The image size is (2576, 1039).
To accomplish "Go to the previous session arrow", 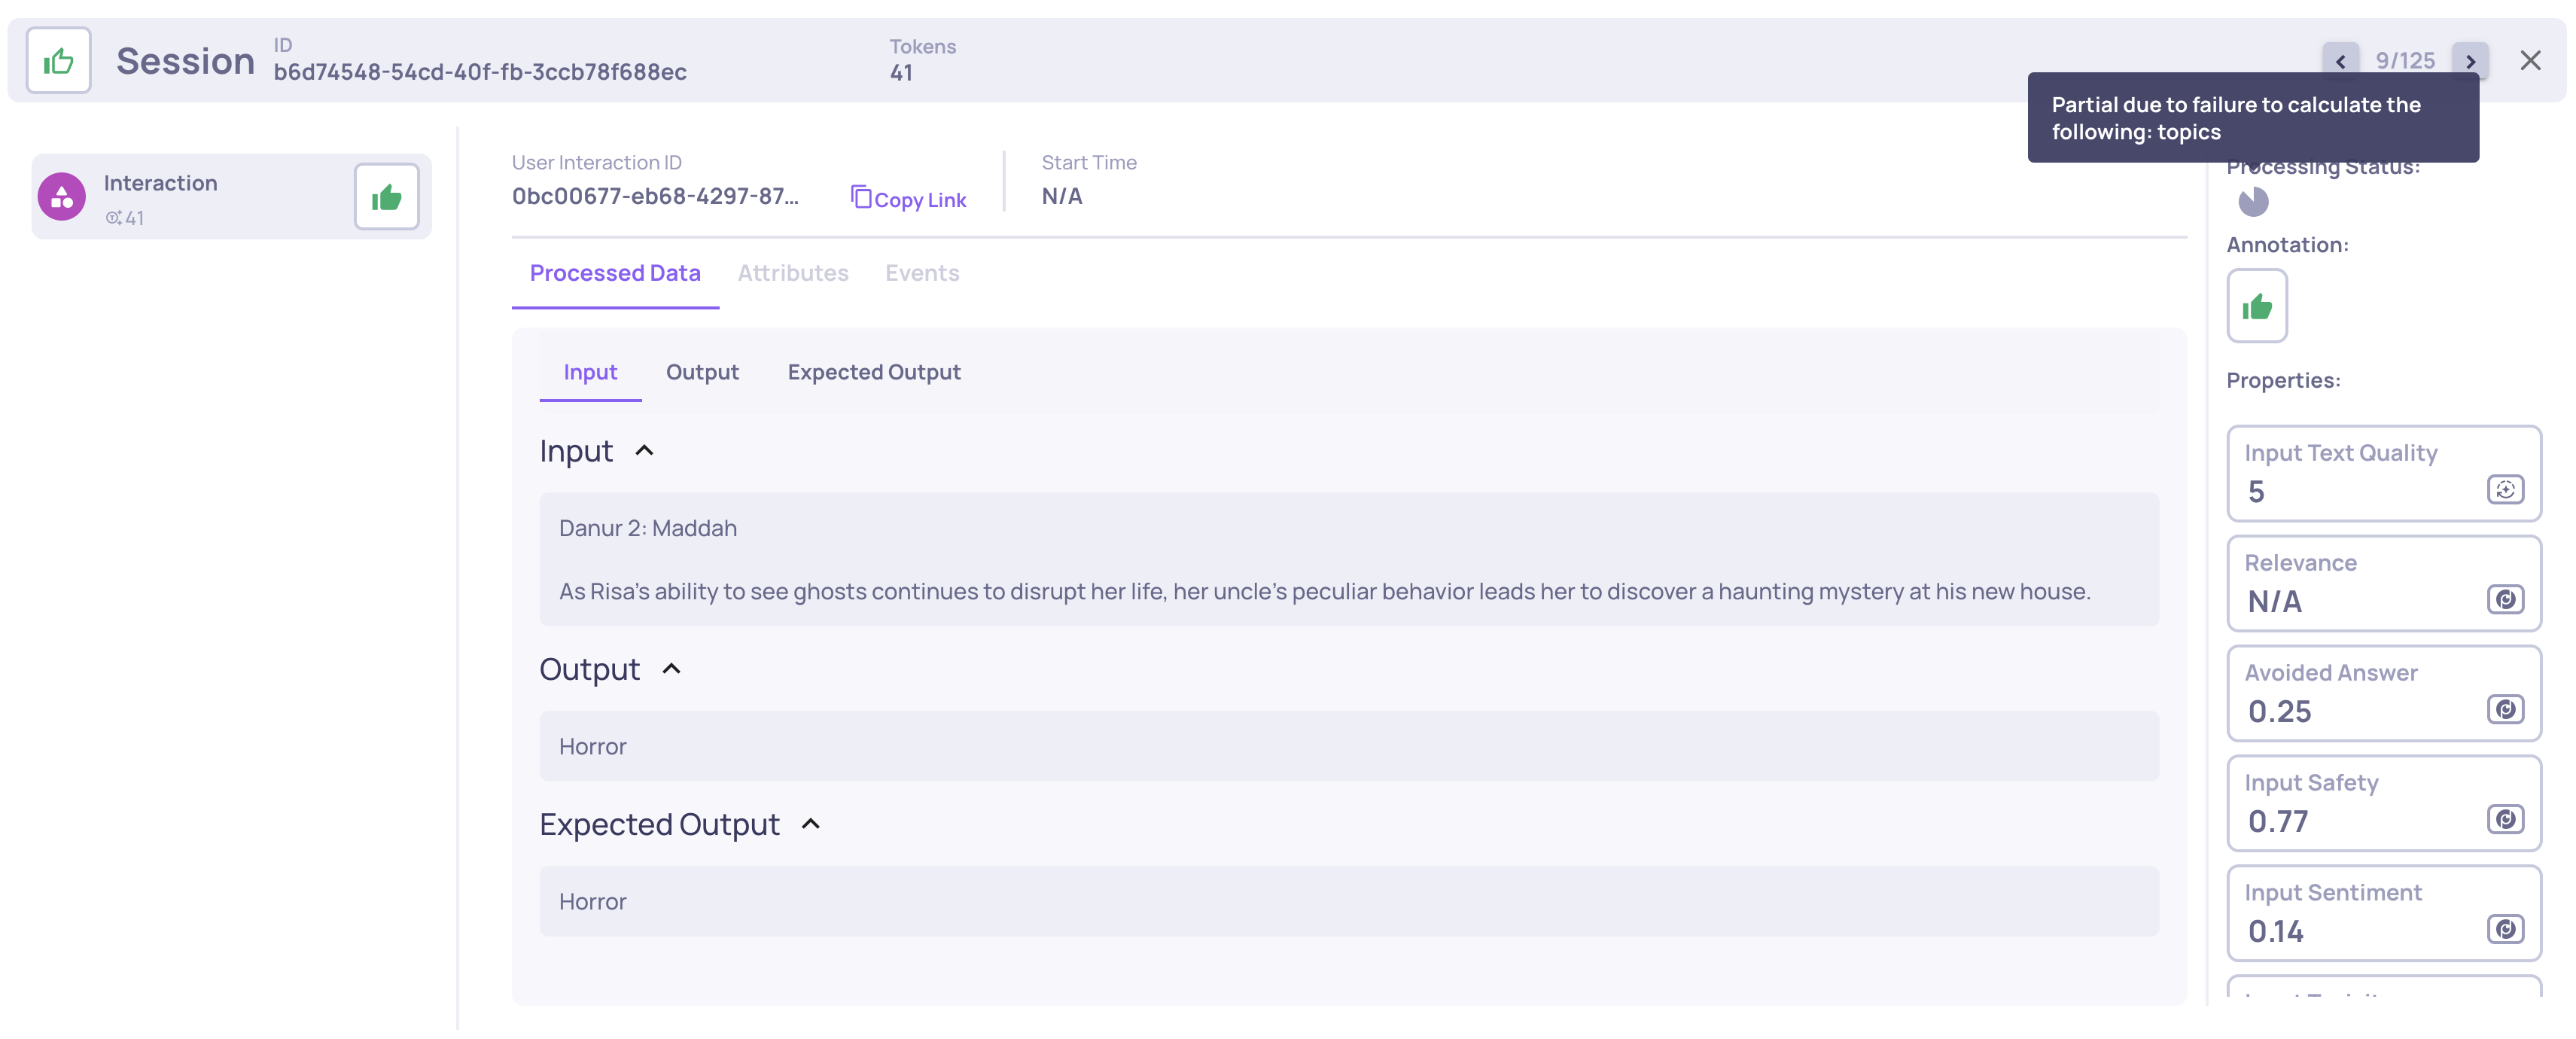I will coord(2340,61).
